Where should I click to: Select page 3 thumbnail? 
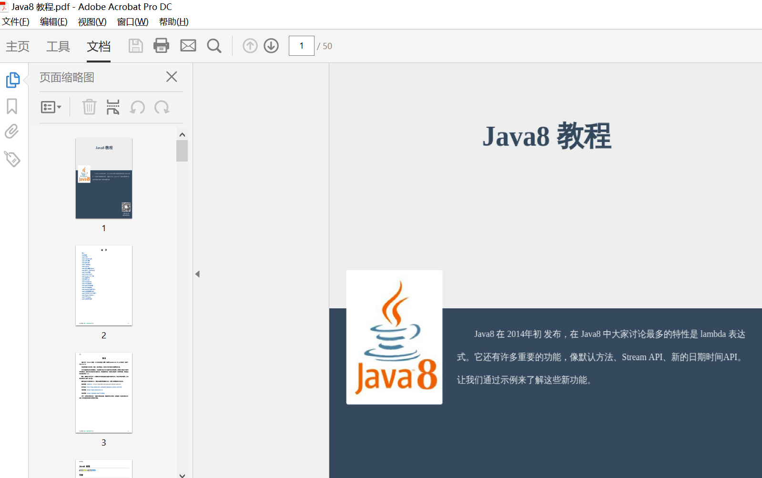click(x=104, y=393)
